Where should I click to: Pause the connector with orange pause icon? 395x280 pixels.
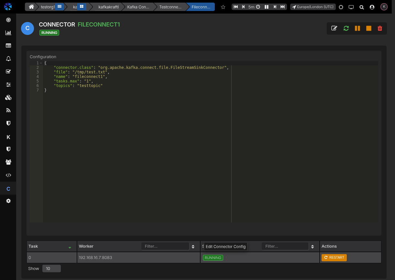357,28
